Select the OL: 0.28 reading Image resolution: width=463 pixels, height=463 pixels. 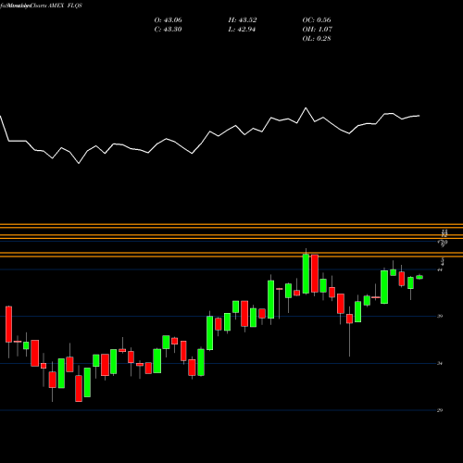click(x=317, y=39)
